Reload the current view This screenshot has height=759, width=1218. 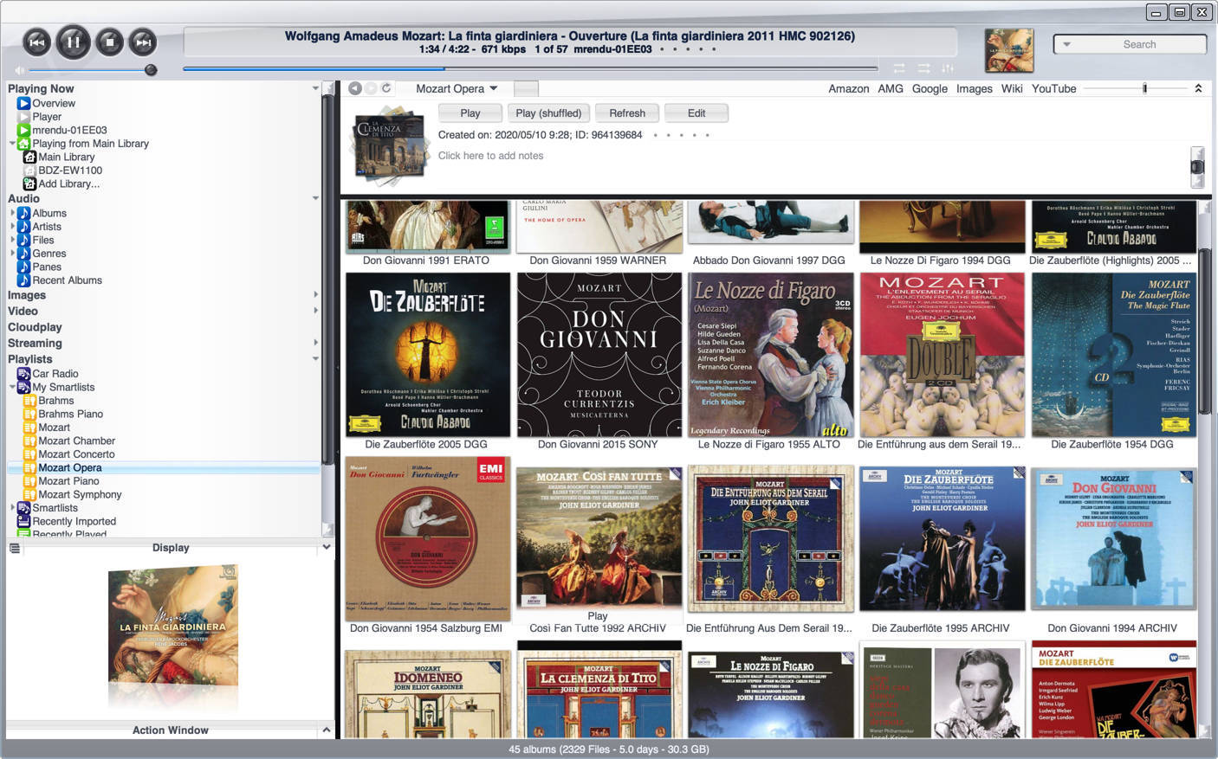tap(386, 88)
